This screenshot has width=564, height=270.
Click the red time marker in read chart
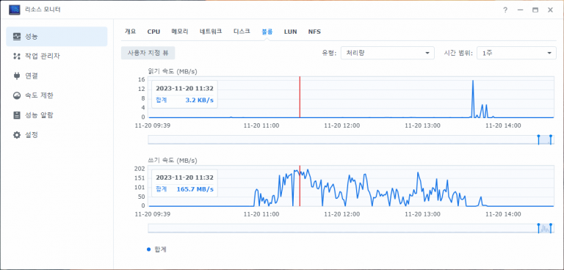point(300,97)
